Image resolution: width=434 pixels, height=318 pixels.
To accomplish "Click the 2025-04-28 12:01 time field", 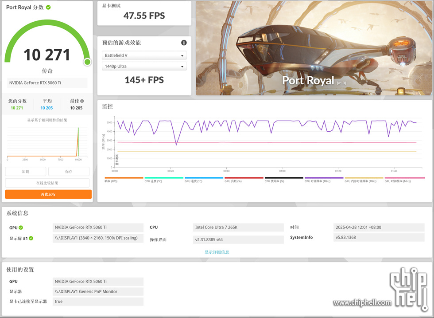I will [x=379, y=228].
